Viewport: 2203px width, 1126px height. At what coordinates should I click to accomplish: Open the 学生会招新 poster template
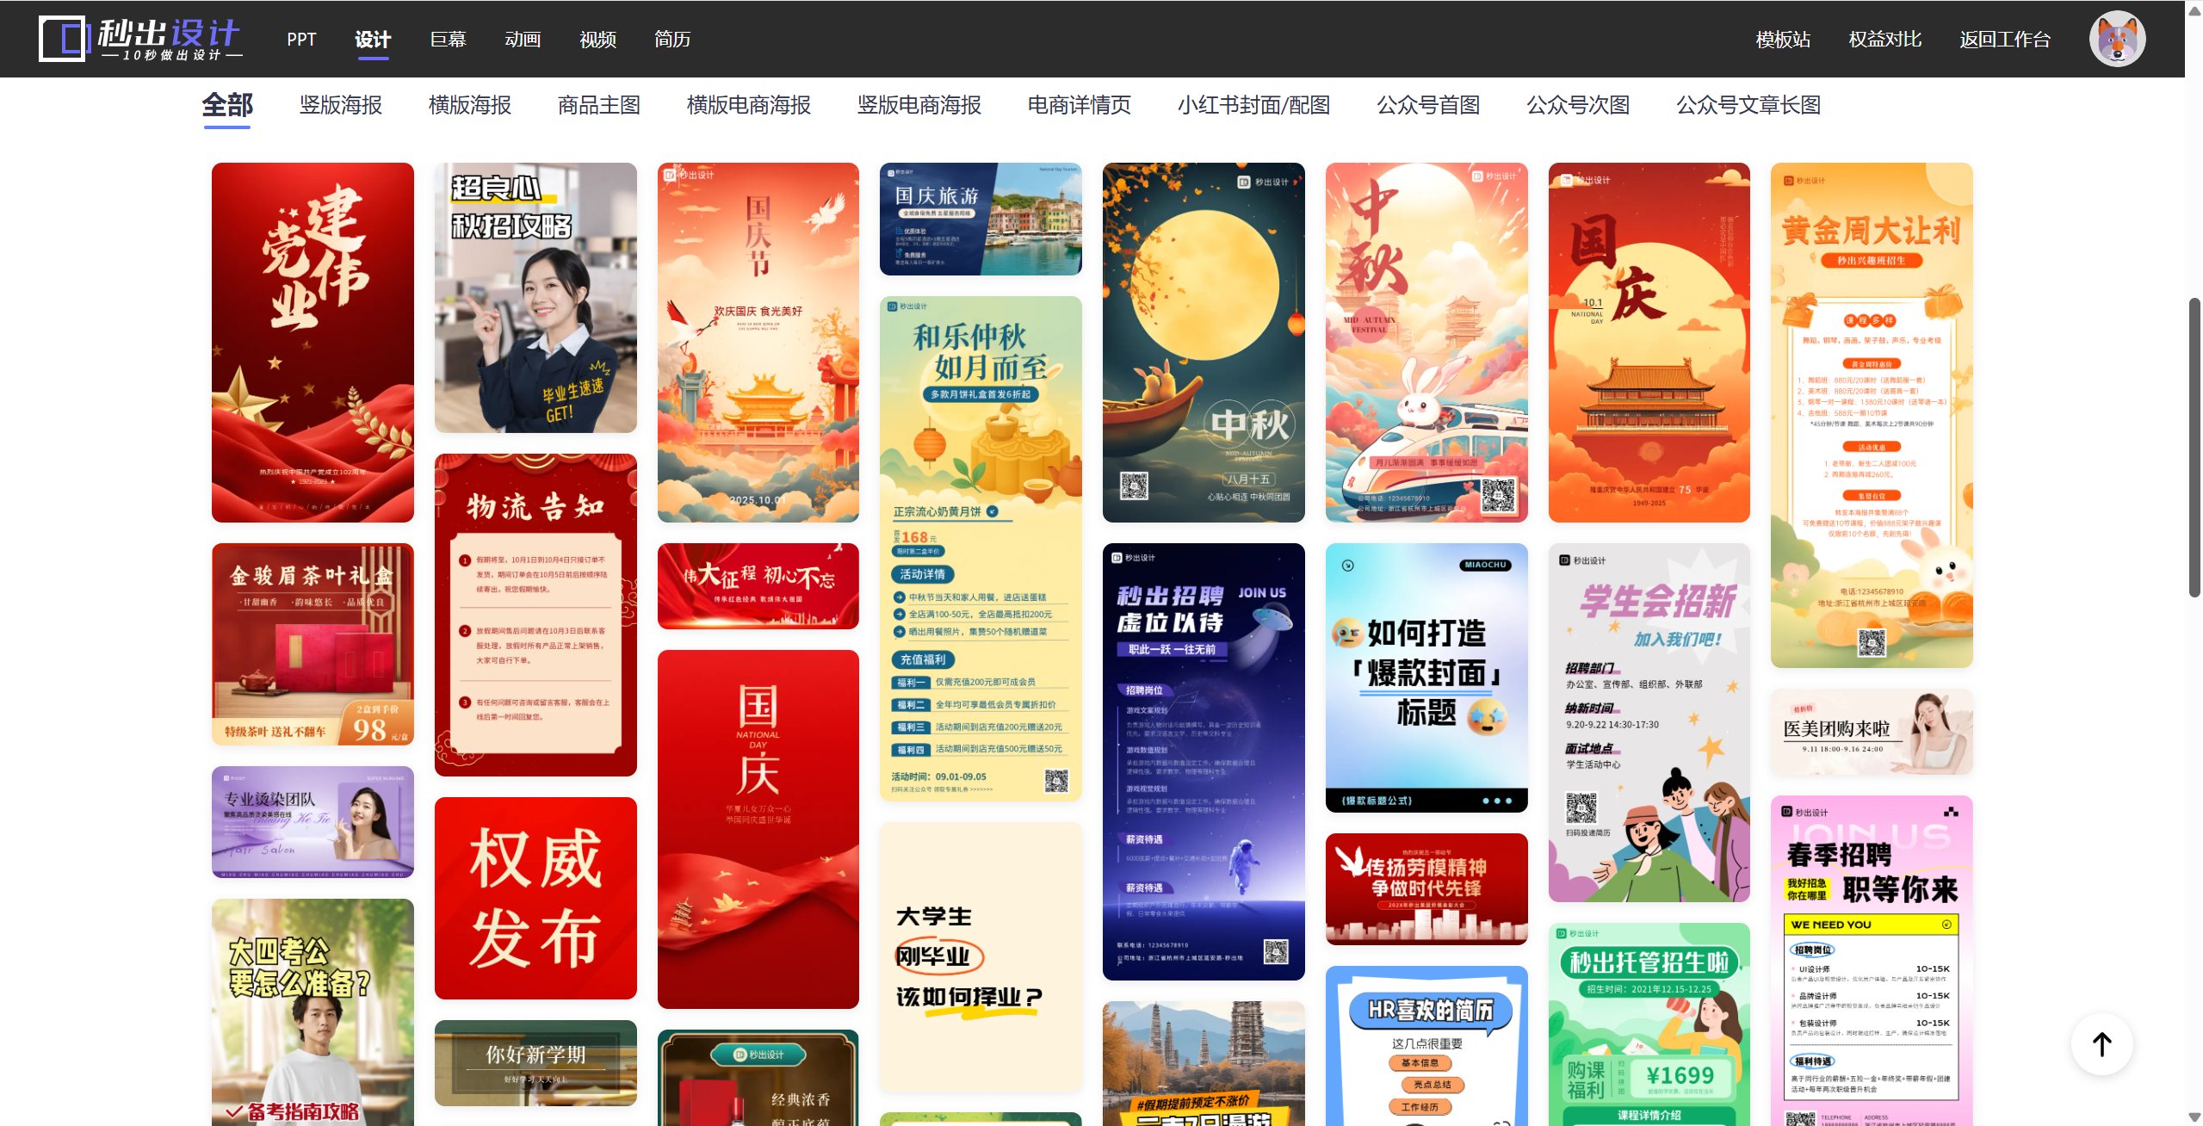(x=1649, y=722)
